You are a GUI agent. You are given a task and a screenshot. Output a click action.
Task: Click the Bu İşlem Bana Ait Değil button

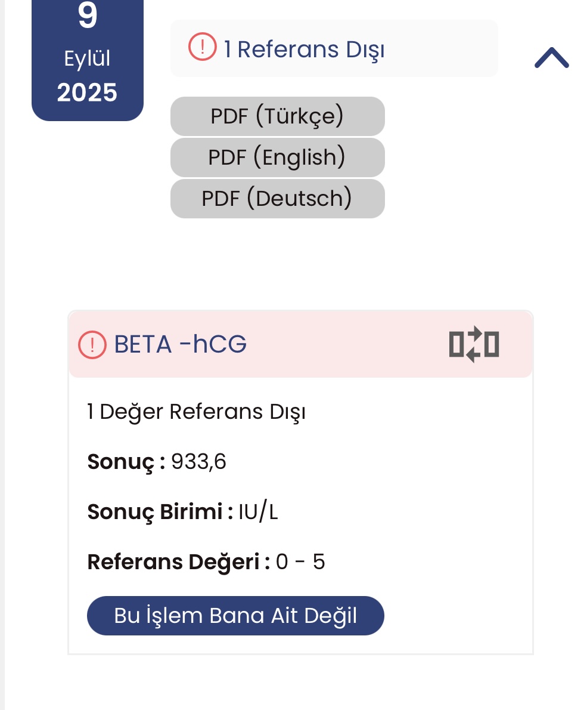click(x=235, y=616)
